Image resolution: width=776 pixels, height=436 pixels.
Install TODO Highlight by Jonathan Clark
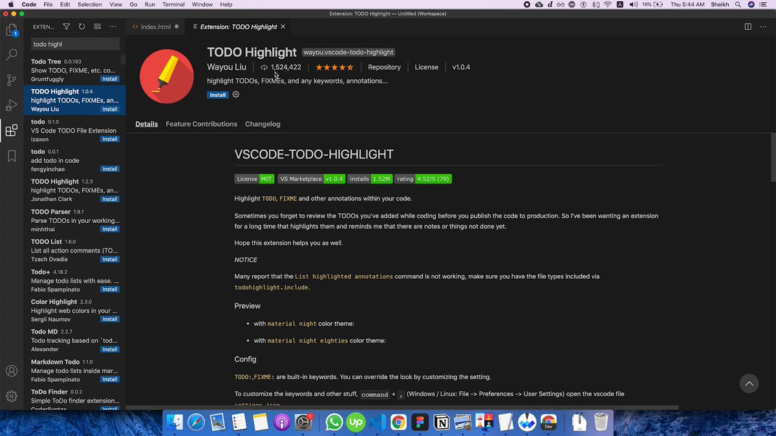tap(110, 199)
